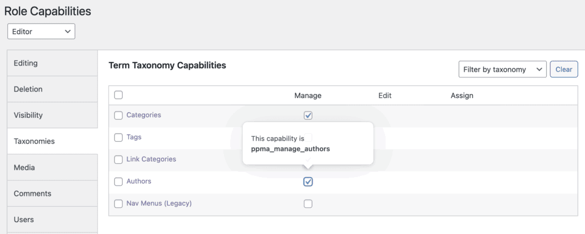
Task: Open the Deletion tab
Action: 53,89
